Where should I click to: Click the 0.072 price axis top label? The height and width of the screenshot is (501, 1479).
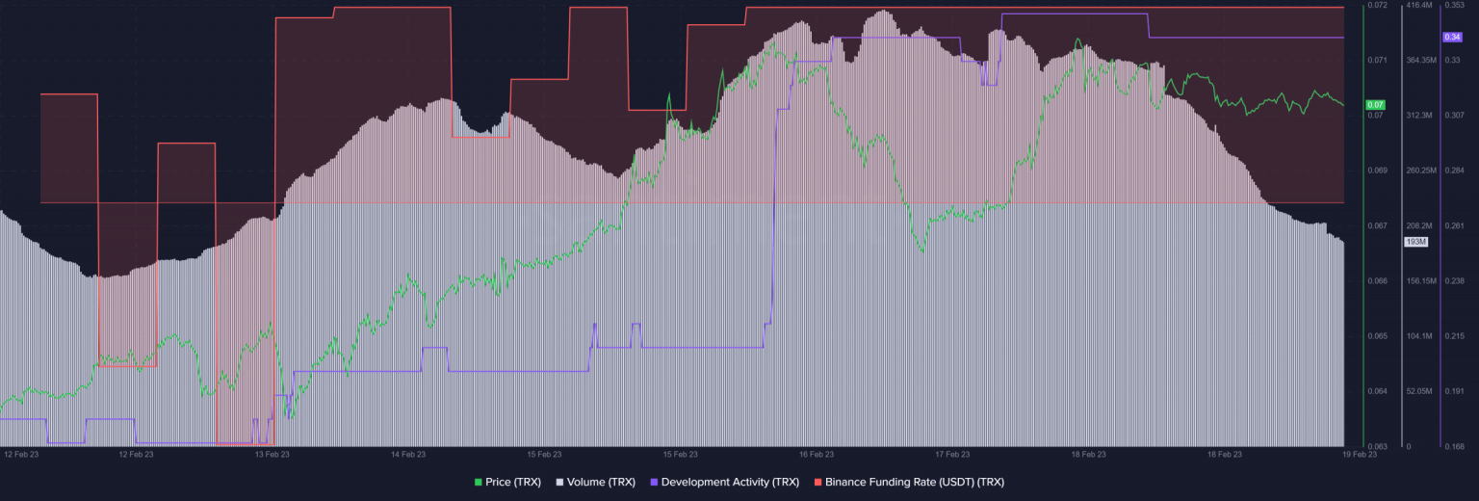coord(1377,6)
